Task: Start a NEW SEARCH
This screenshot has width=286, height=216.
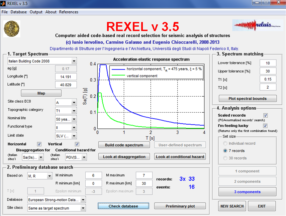Action: (x=232, y=206)
